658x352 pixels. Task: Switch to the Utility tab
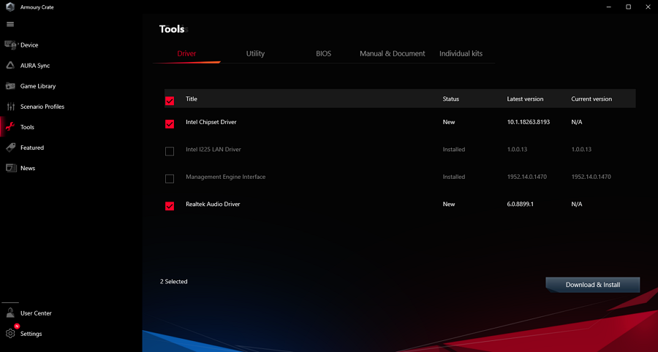[255, 53]
